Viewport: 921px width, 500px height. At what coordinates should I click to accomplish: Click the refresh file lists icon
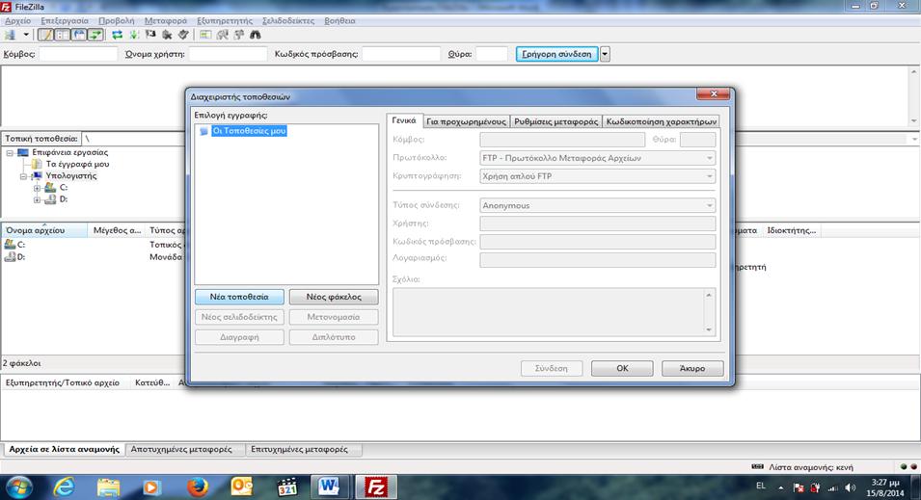pos(118,36)
